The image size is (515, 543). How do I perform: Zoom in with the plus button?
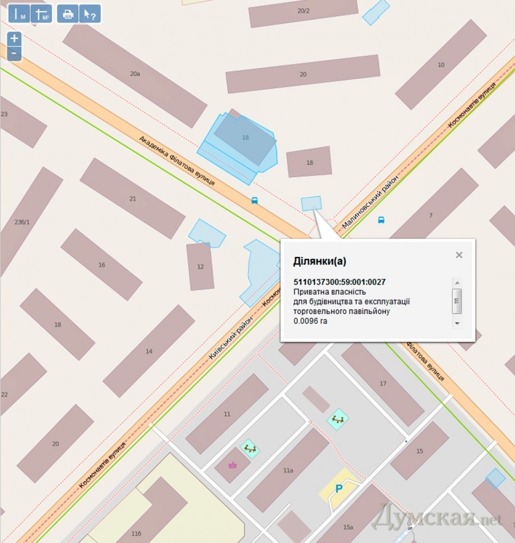point(15,39)
